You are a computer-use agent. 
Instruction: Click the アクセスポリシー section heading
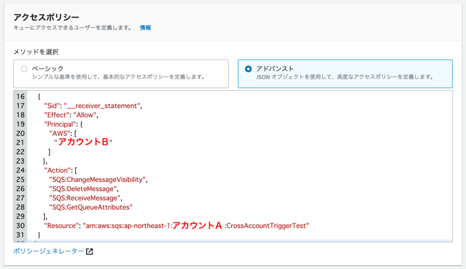47,17
